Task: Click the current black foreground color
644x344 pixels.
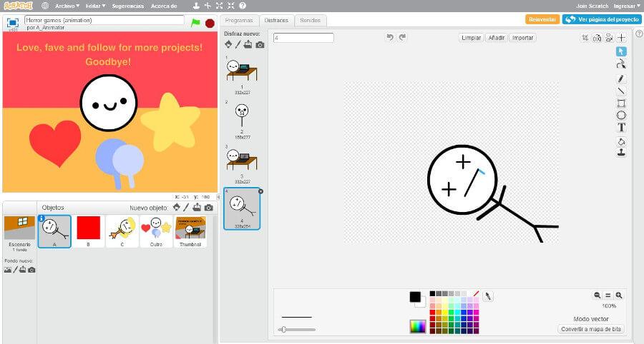Action: click(x=415, y=297)
